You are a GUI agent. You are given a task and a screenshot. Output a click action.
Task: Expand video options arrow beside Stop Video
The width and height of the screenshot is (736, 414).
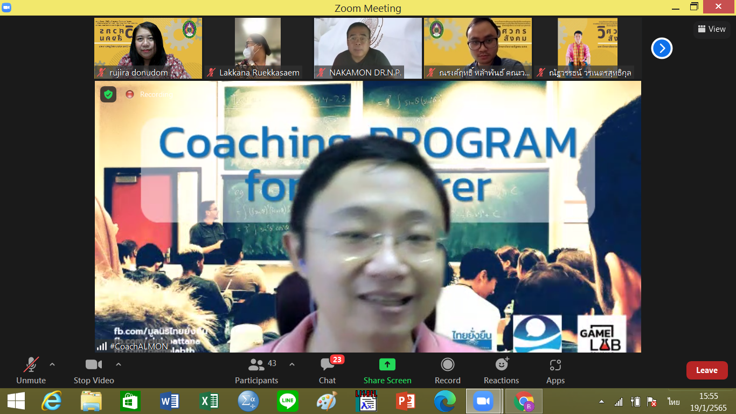pos(119,364)
